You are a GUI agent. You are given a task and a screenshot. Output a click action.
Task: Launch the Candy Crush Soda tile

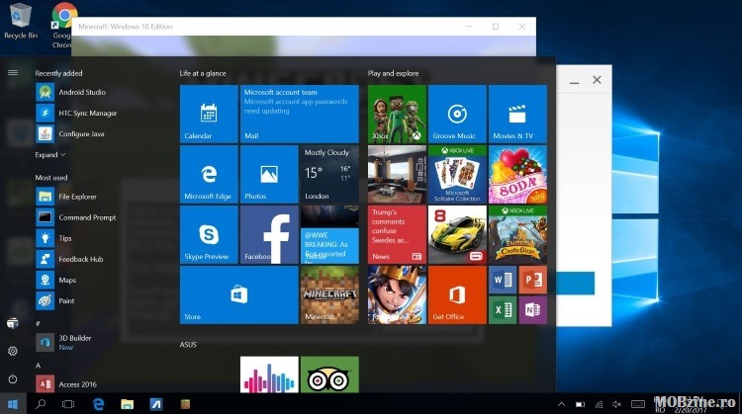[x=517, y=174]
